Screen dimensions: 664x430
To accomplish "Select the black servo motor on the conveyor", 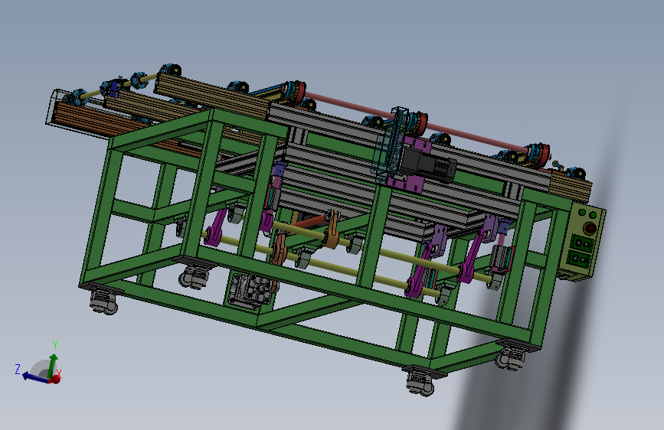I will tap(427, 165).
